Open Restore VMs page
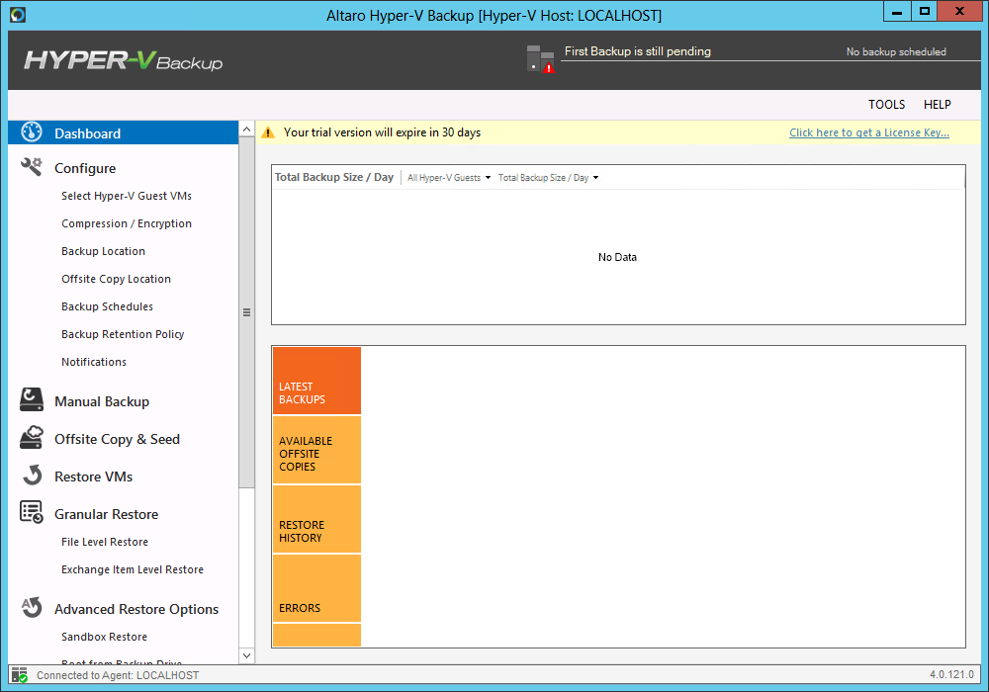 (x=93, y=476)
